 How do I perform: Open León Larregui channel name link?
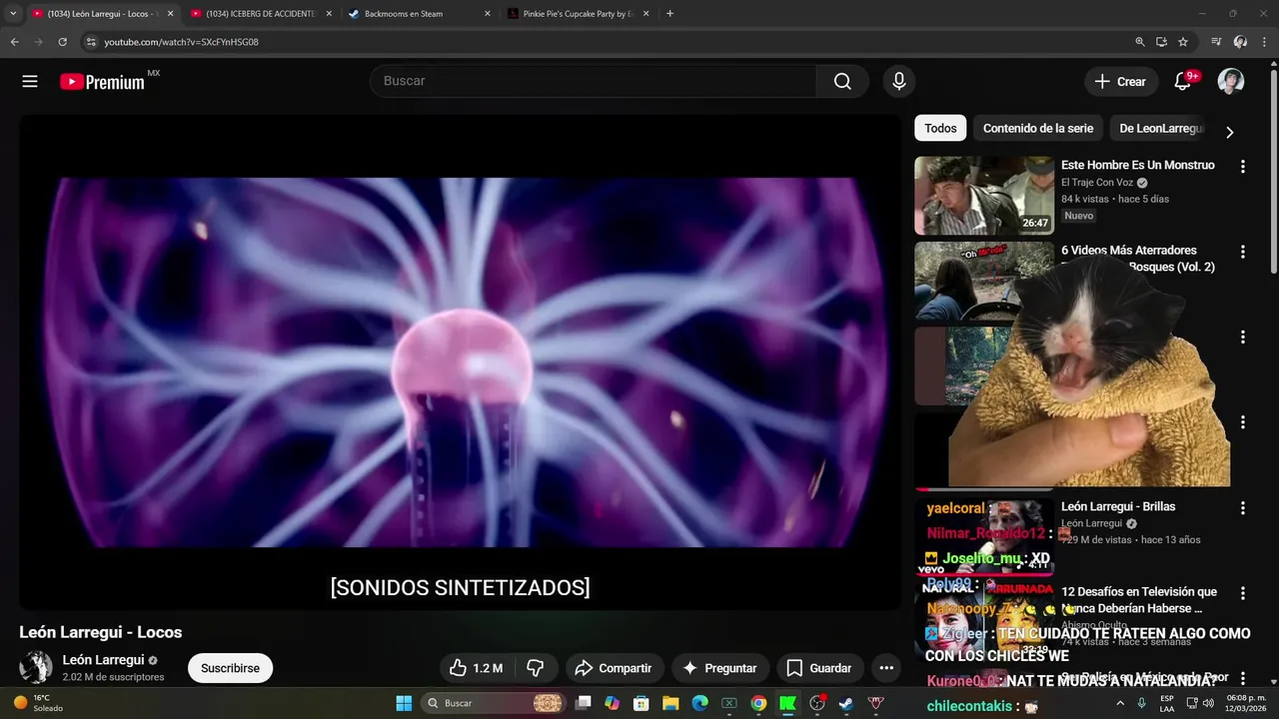104,660
